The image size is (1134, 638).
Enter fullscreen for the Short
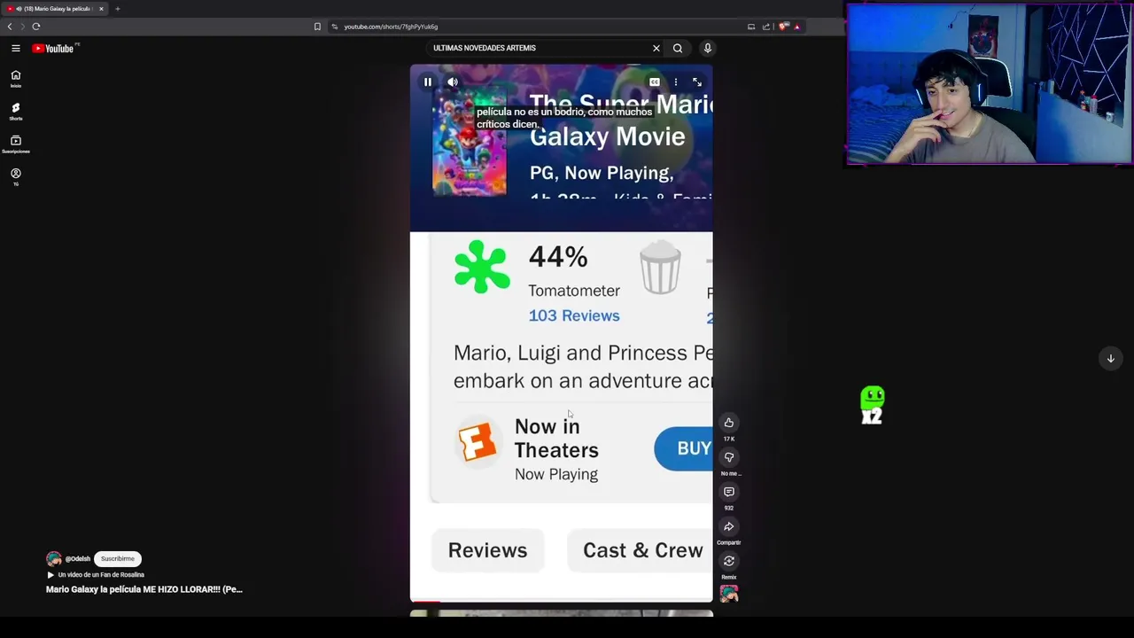click(697, 82)
